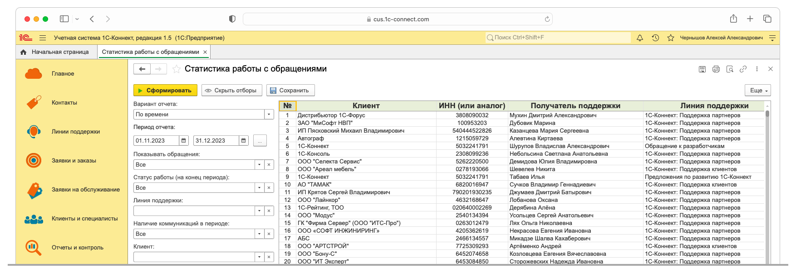This screenshot has width=796, height=273.
Task: Copy link with the chain icon
Action: 743,69
